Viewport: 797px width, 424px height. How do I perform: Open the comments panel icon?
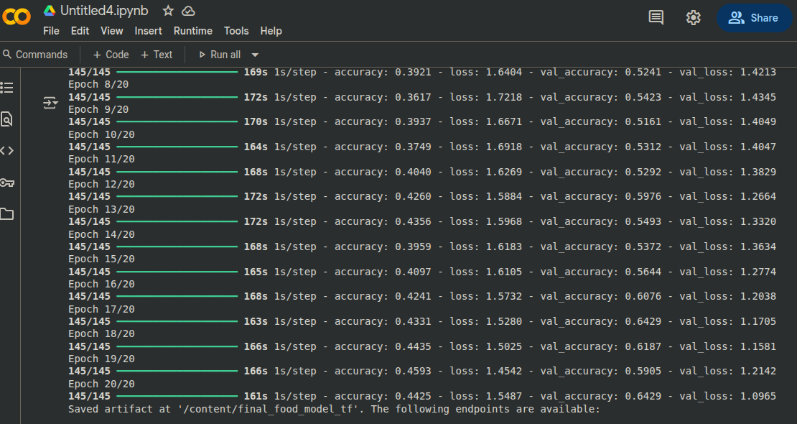(656, 18)
